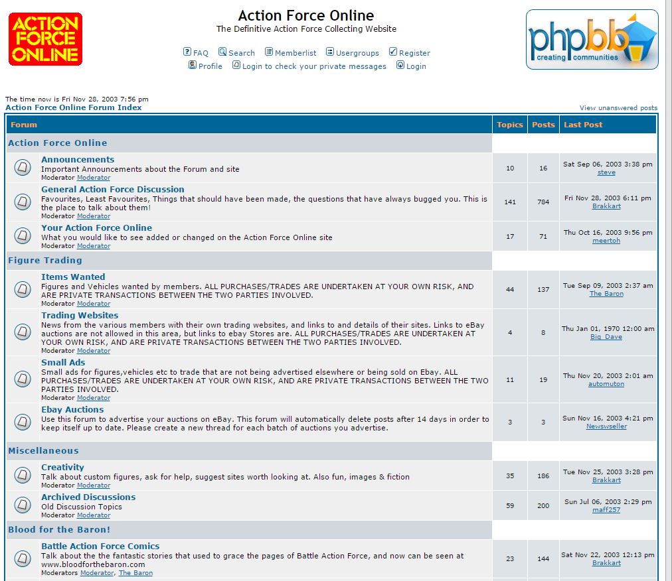This screenshot has width=672, height=581.
Task: Open the Announcements forum
Action: (78, 159)
